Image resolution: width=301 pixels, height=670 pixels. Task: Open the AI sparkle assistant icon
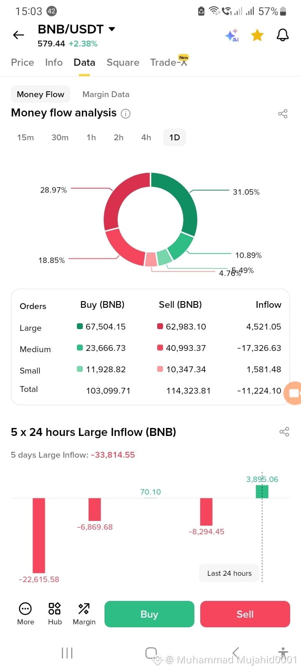click(232, 36)
